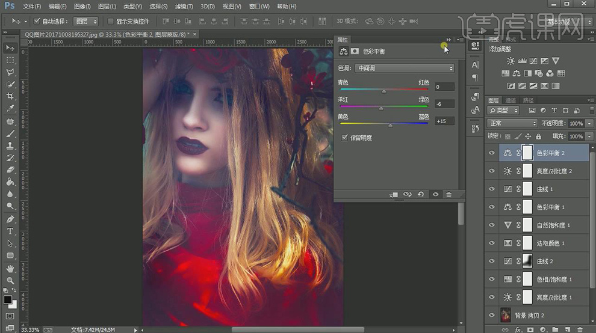Click the lock all icon in Layers panel
The width and height of the screenshot is (596, 333).
click(537, 136)
